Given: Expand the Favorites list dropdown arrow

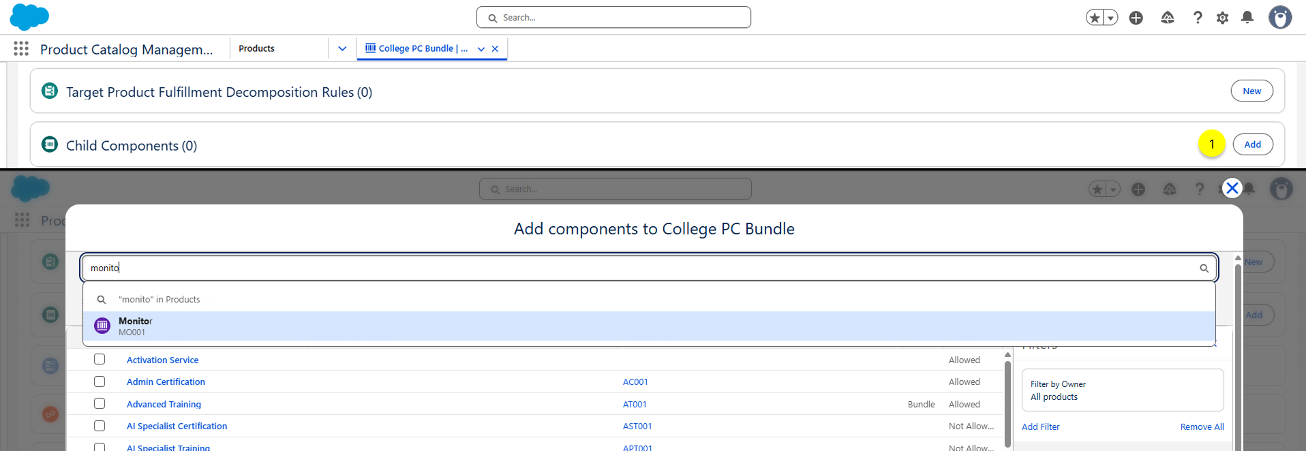Looking at the screenshot, I should click(x=1111, y=18).
